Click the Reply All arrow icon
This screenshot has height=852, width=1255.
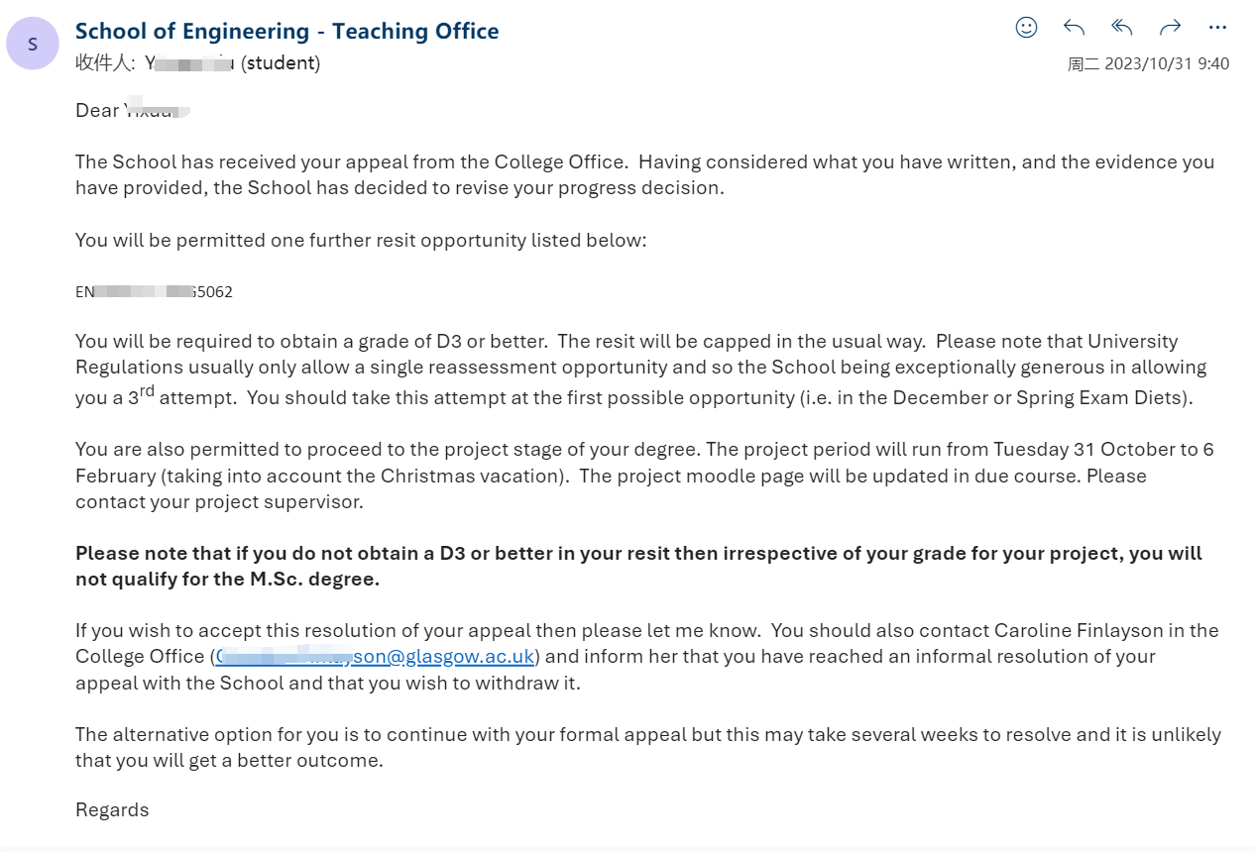[x=1122, y=28]
